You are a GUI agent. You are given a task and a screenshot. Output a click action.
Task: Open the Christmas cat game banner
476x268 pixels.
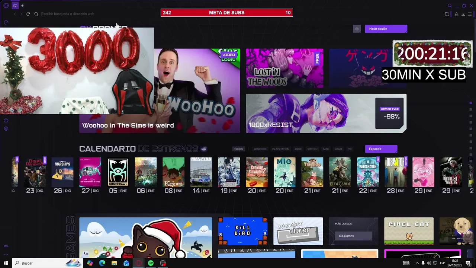(x=146, y=237)
